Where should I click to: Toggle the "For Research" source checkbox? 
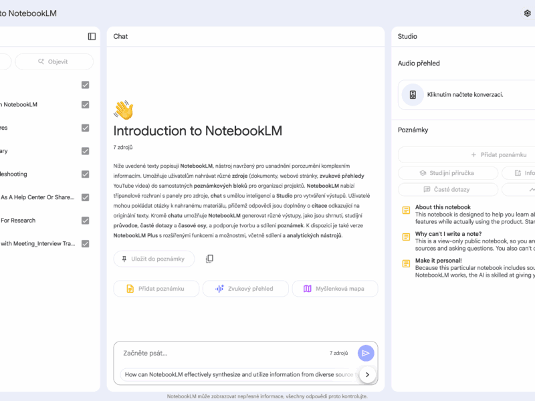86,221
